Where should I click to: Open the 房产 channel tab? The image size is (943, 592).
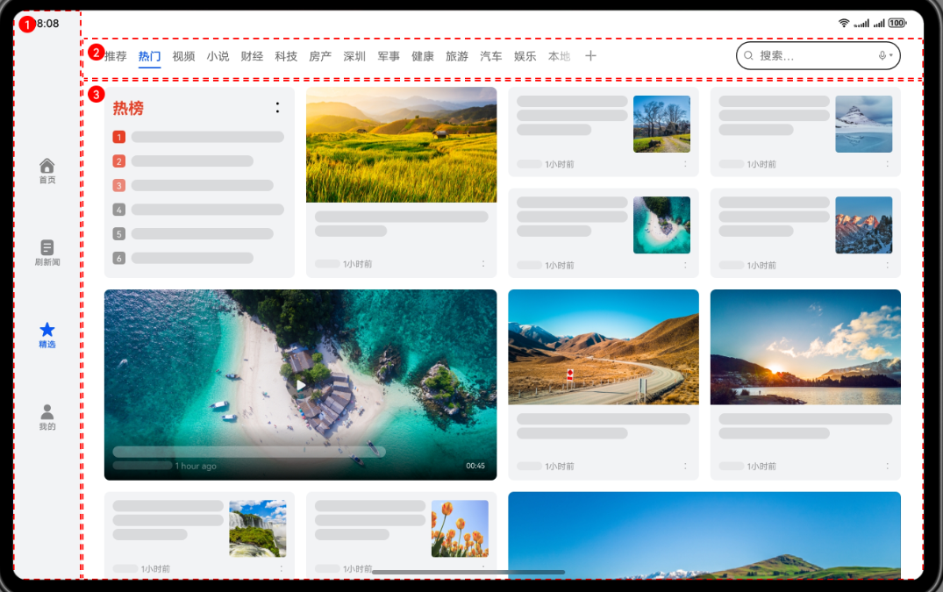(x=320, y=56)
